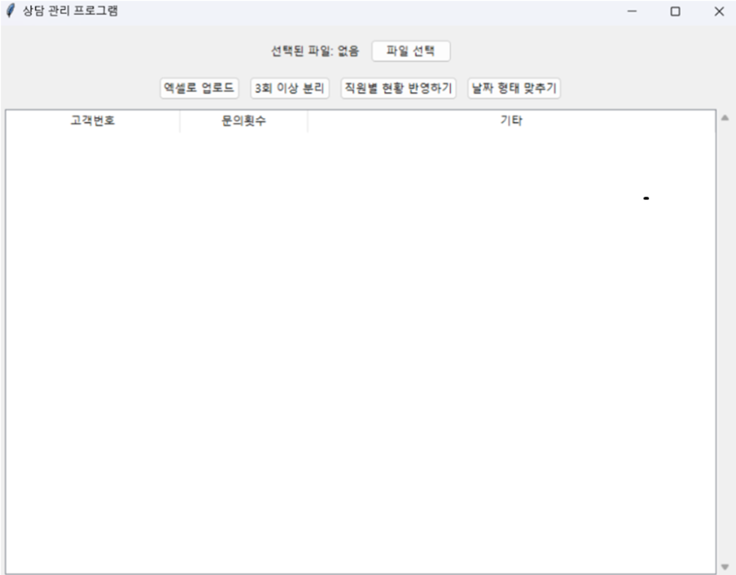
Task: Click divider between 고객번호 and 문의횟수 headers
Action: [x=180, y=121]
